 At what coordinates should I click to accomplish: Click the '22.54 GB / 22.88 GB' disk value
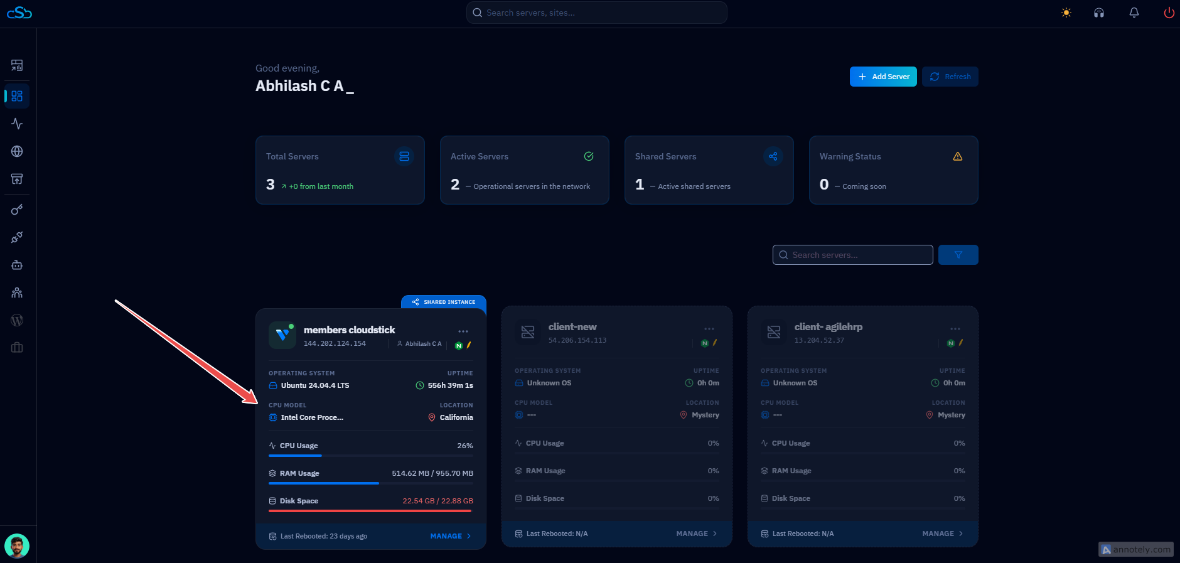coord(438,501)
